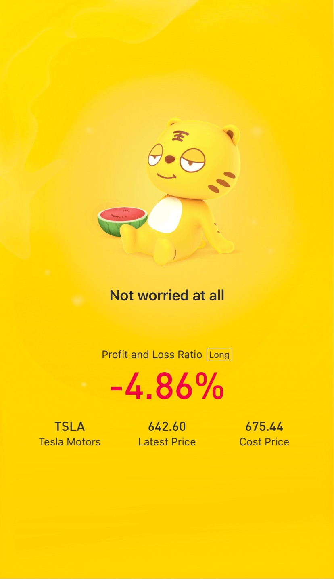Click the tiger's cheek stripes
Image resolution: width=334 pixels, height=579 pixels.
coord(221,183)
